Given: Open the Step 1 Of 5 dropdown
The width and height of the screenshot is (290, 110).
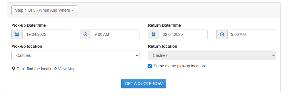Looking at the screenshot, I should pos(44,10).
